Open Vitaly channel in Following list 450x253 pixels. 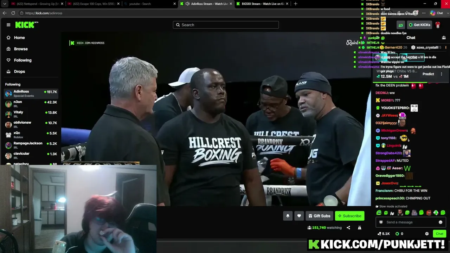point(31,114)
